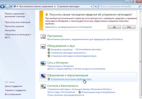The height and width of the screenshot is (99, 142).
Task: Click the double chevron in address bar
Action: coord(17,6)
